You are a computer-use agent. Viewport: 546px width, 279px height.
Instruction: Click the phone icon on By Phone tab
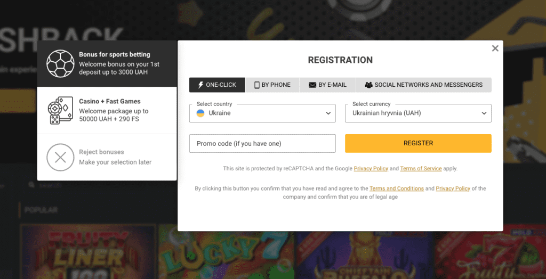click(257, 85)
